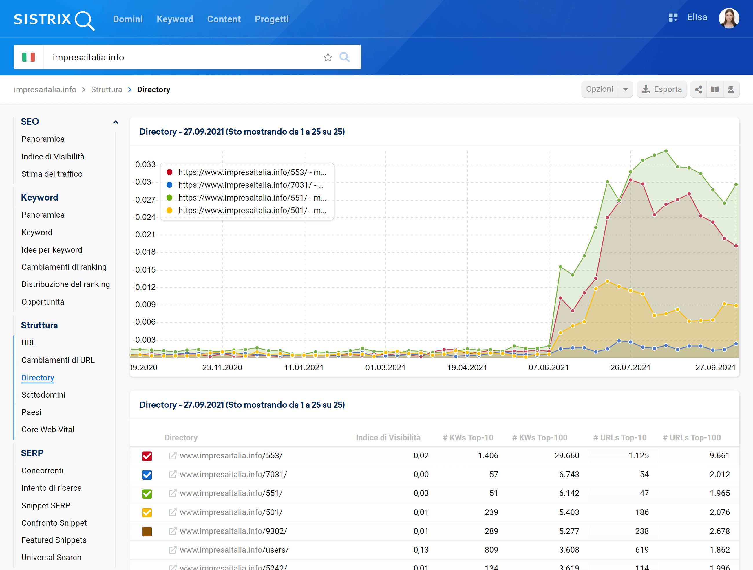The image size is (753, 570).
Task: Open Elisa's profile avatar
Action: tap(729, 18)
